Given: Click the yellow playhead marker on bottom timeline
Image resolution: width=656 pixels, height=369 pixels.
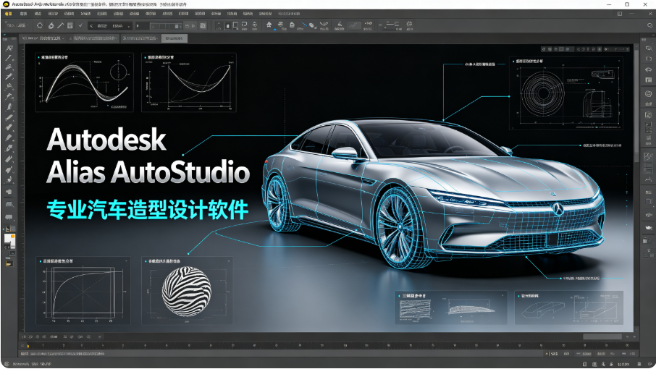Looking at the screenshot, I should [x=28, y=346].
